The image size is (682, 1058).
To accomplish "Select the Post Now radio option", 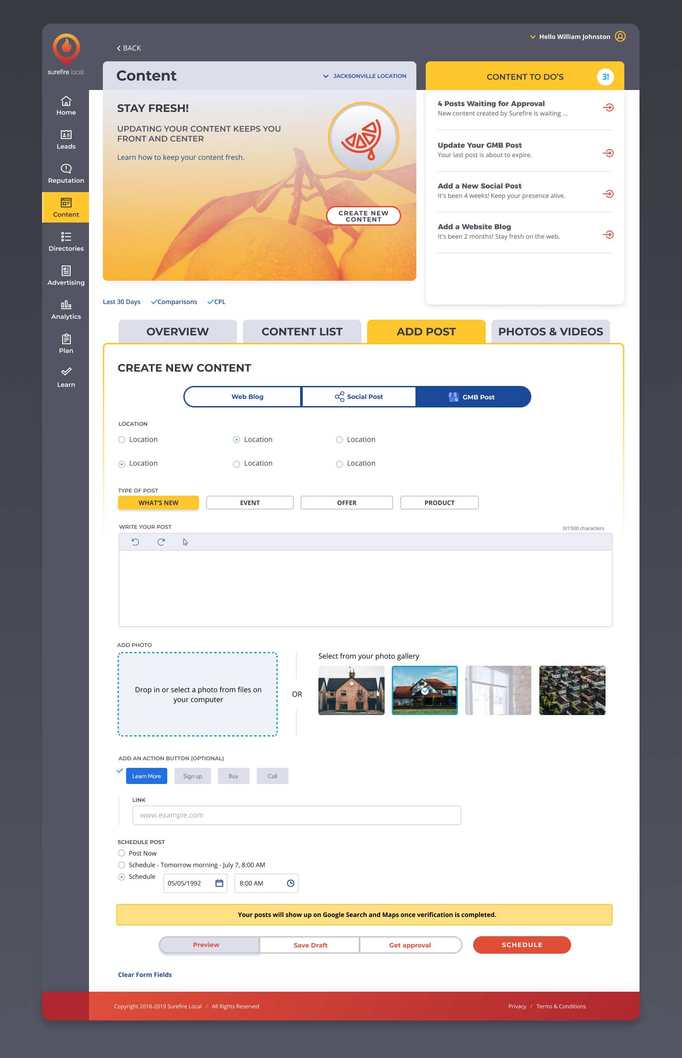I will point(122,853).
